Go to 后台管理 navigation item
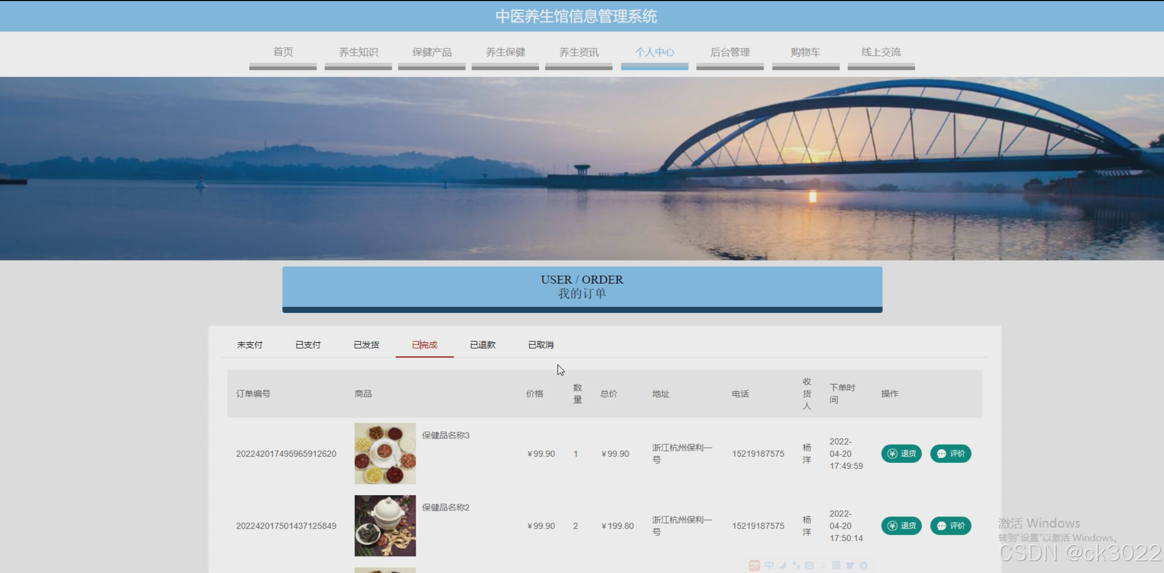Viewport: 1164px width, 573px height. coord(730,53)
